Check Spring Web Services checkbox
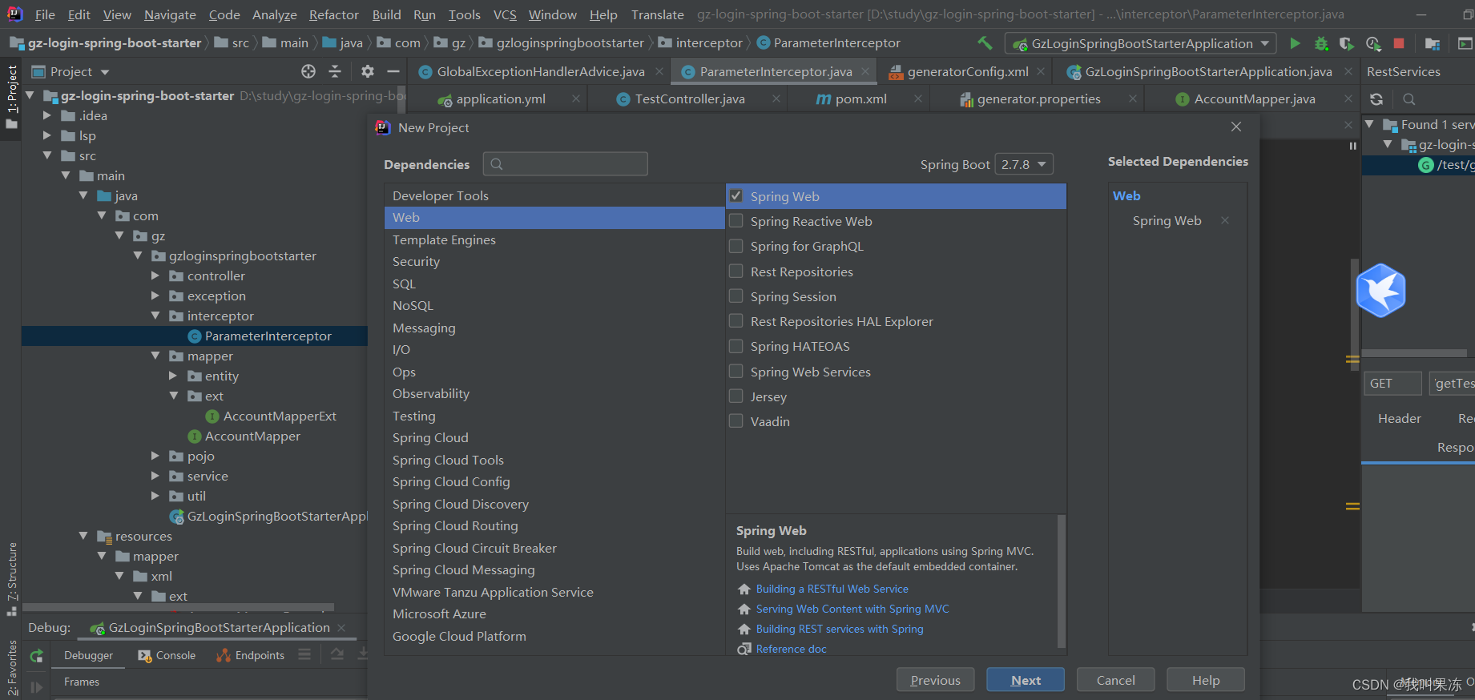 pyautogui.click(x=736, y=371)
